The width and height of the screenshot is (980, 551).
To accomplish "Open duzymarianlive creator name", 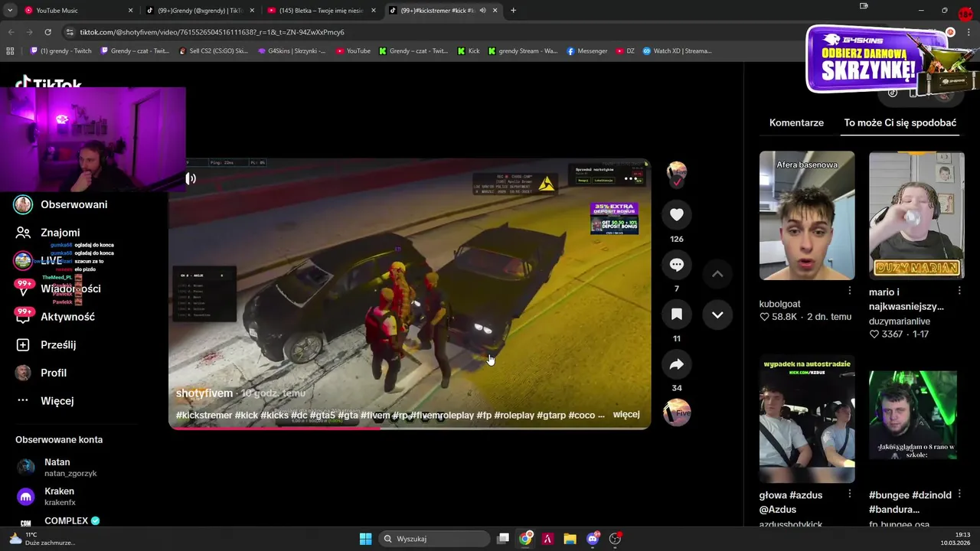I will click(x=900, y=321).
